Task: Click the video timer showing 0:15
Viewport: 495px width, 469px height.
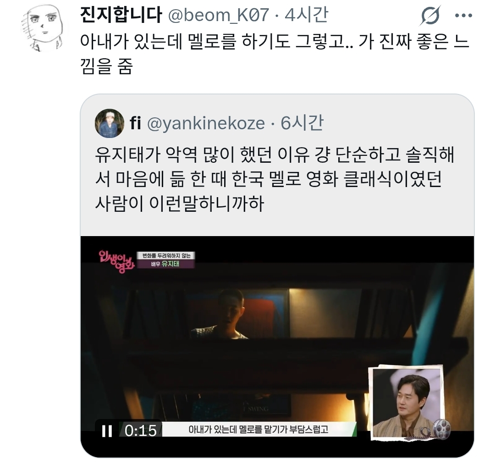Action: [x=141, y=431]
